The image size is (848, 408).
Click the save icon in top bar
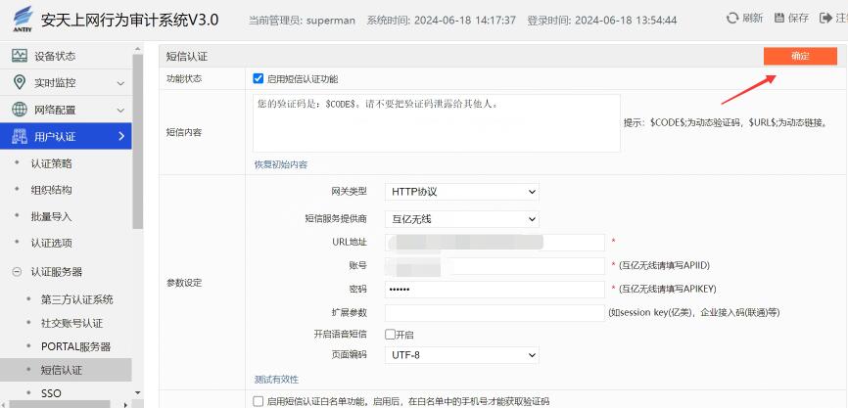click(779, 19)
